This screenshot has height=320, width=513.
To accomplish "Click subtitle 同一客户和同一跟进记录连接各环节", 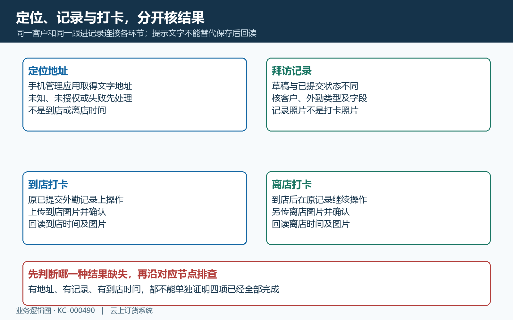I will [80, 33].
